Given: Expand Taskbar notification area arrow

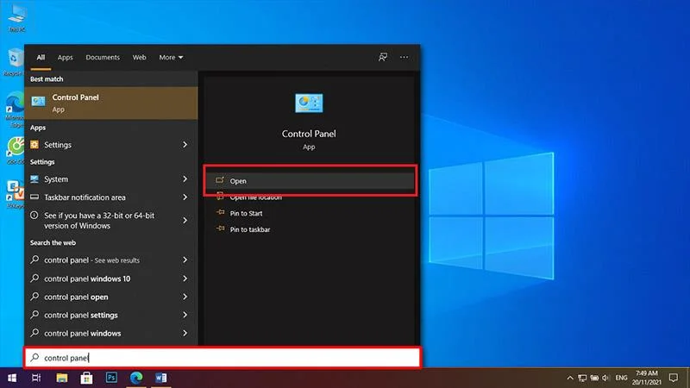Looking at the screenshot, I should coord(185,197).
